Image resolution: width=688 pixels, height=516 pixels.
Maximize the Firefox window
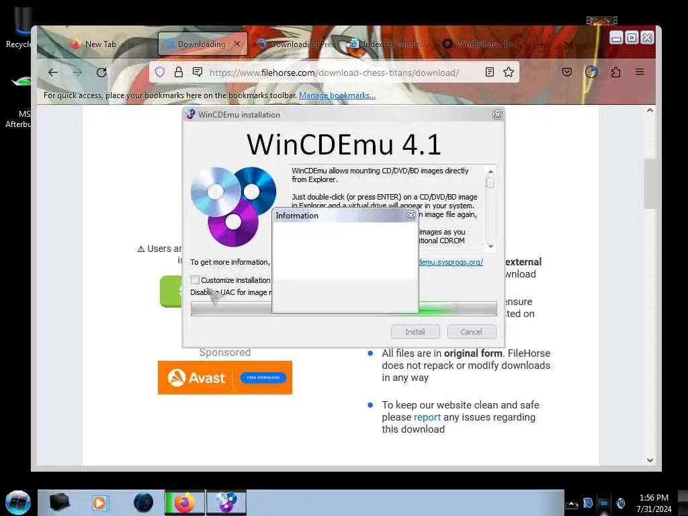coord(632,38)
